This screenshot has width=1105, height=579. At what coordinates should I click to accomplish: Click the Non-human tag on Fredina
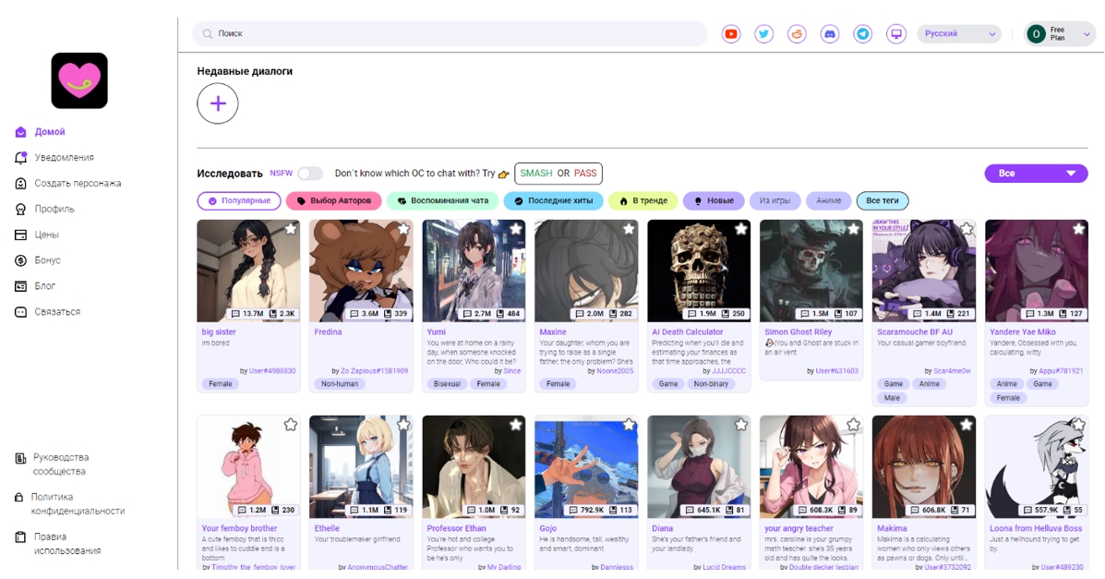coord(339,384)
